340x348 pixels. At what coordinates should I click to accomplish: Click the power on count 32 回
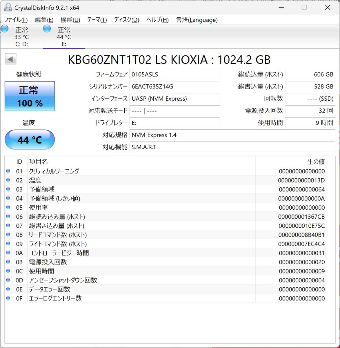pos(310,111)
